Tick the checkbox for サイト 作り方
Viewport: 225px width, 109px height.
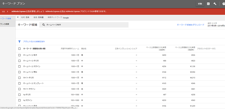(x=19, y=77)
